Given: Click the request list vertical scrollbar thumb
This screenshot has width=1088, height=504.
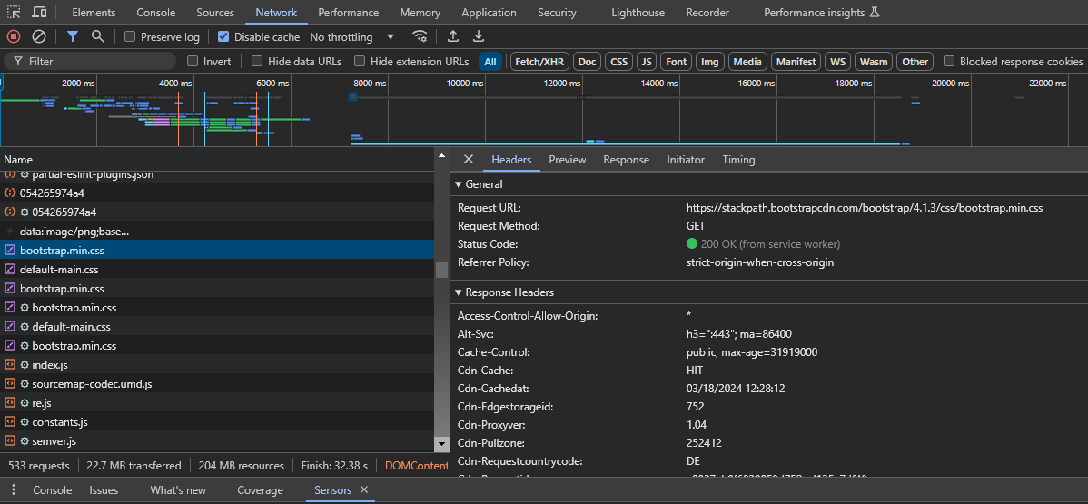Looking at the screenshot, I should click(441, 270).
